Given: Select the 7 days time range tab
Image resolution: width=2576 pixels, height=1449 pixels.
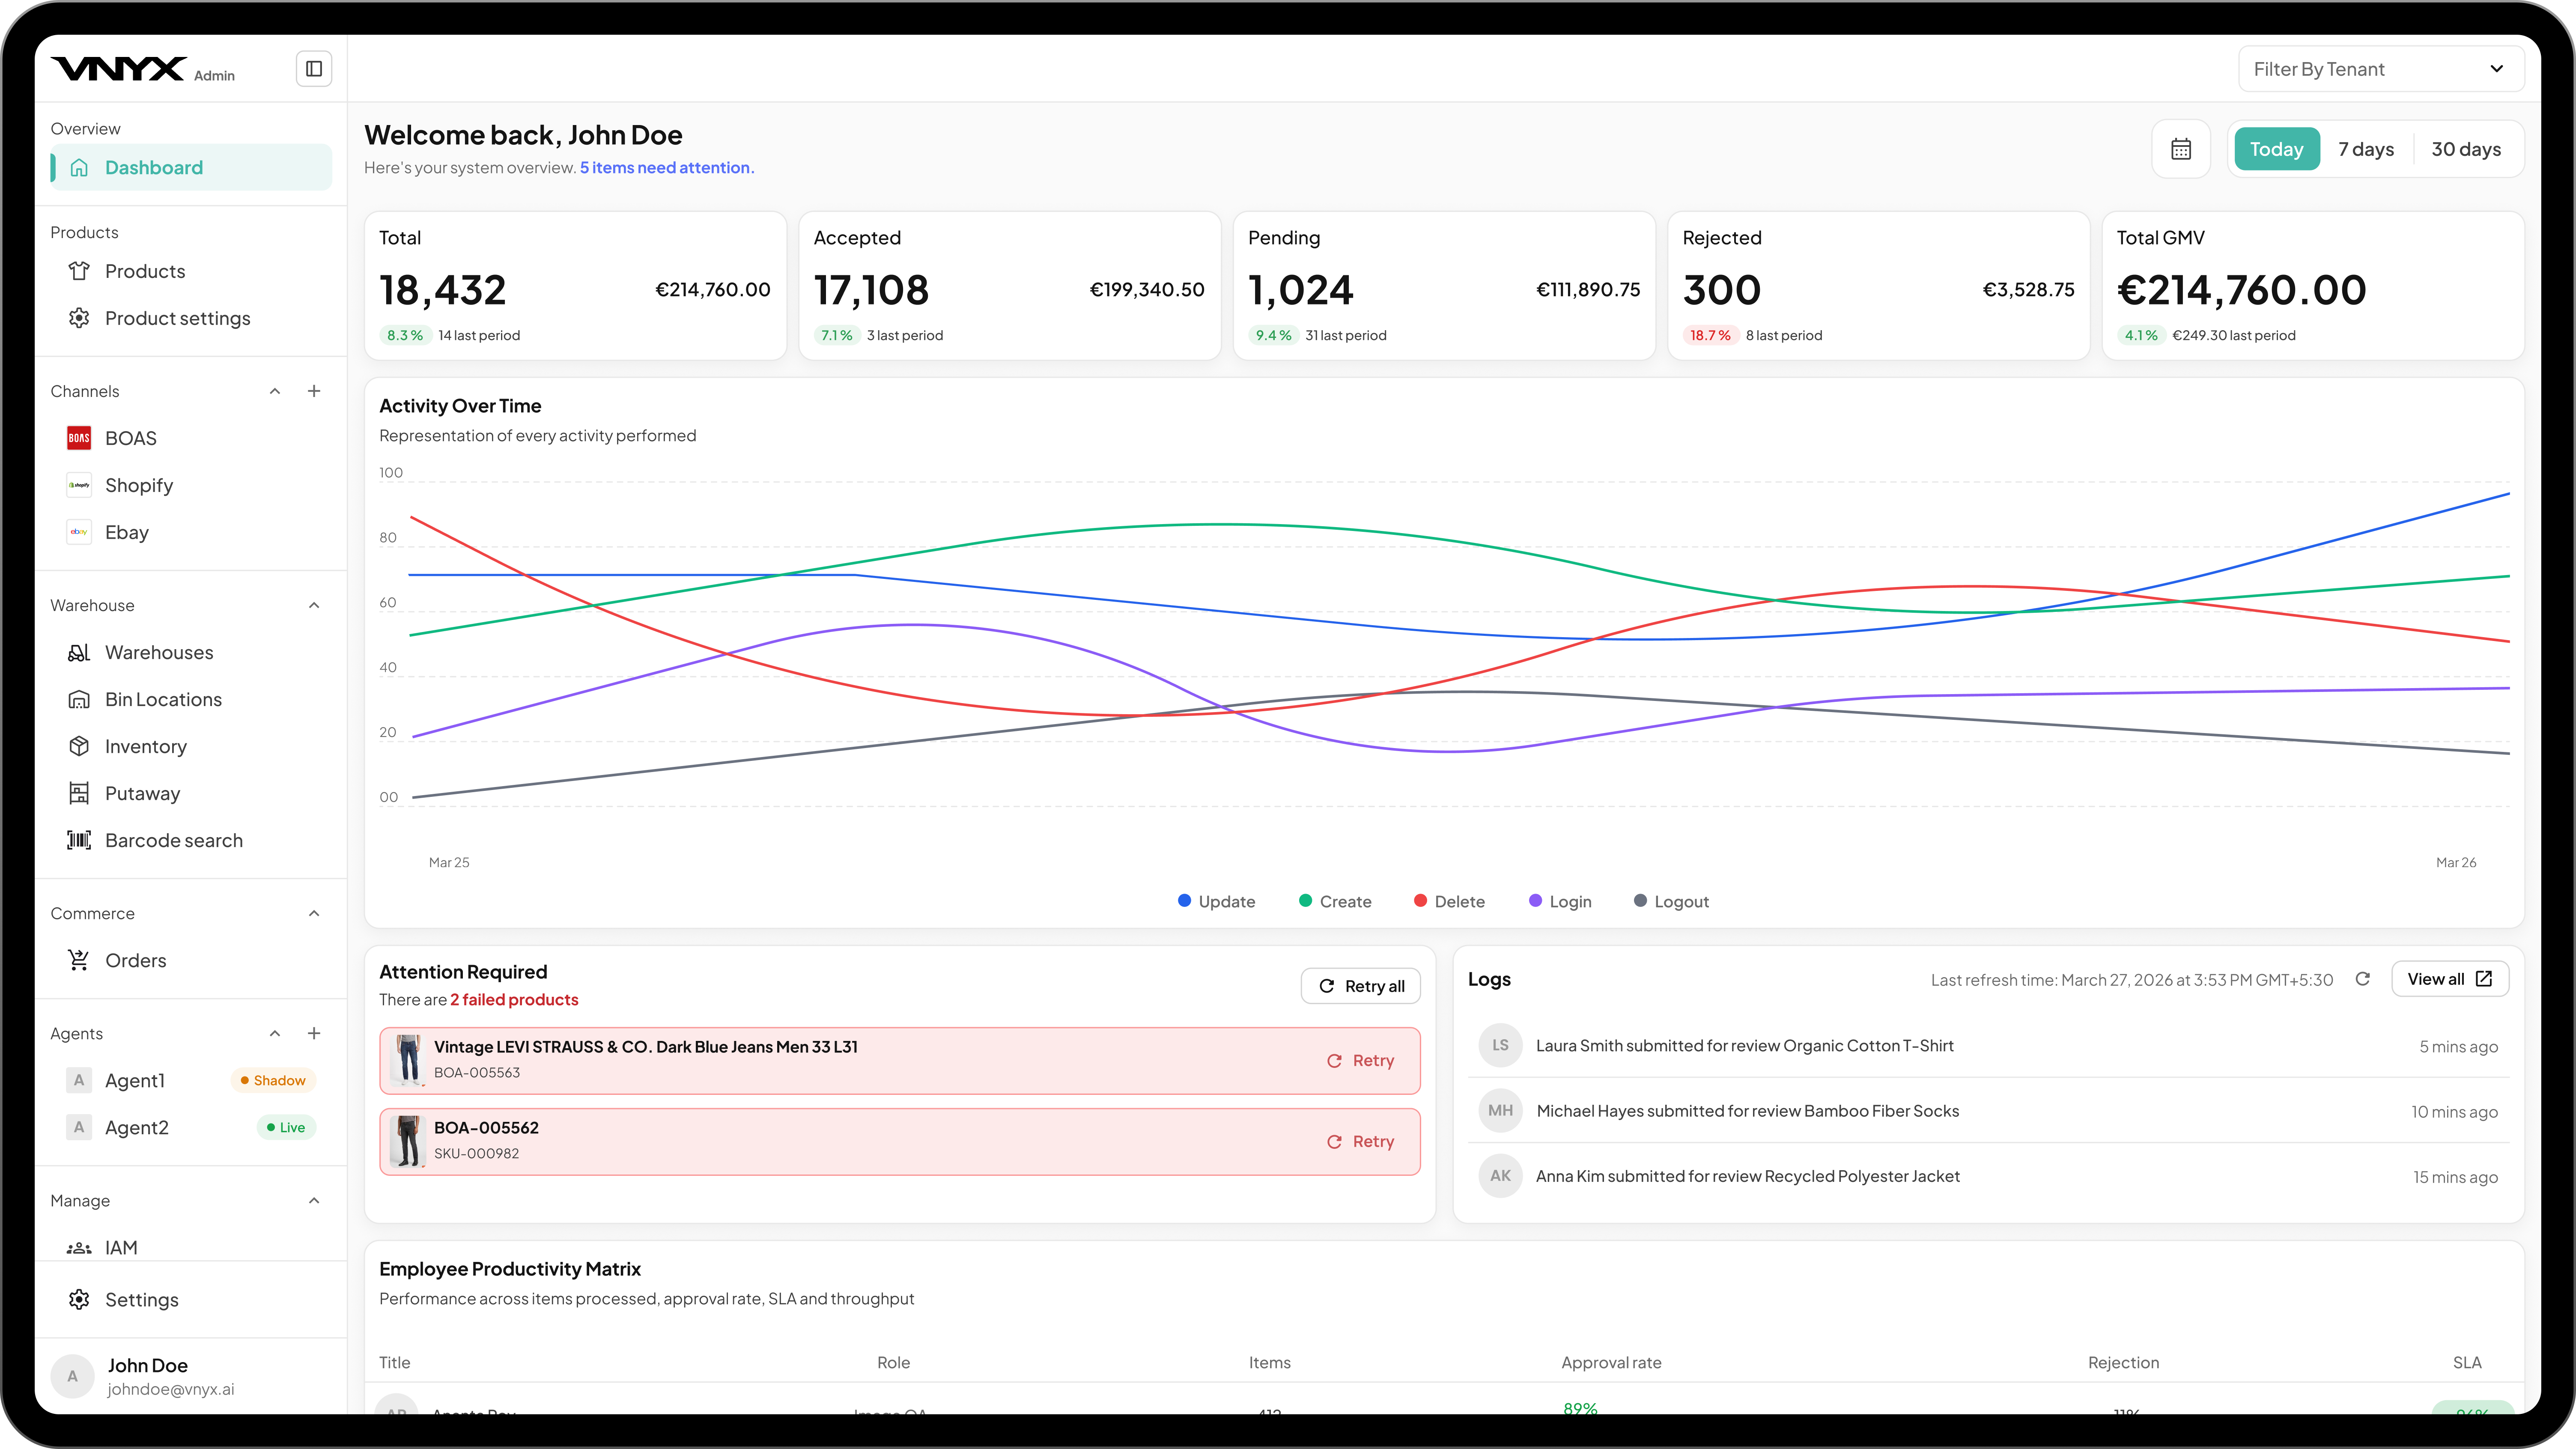Looking at the screenshot, I should (x=2366, y=149).
